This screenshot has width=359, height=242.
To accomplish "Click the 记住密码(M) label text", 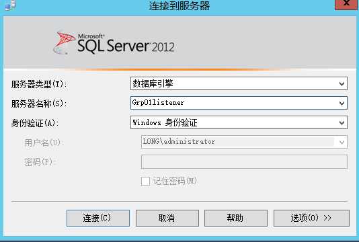I will click(x=175, y=181).
